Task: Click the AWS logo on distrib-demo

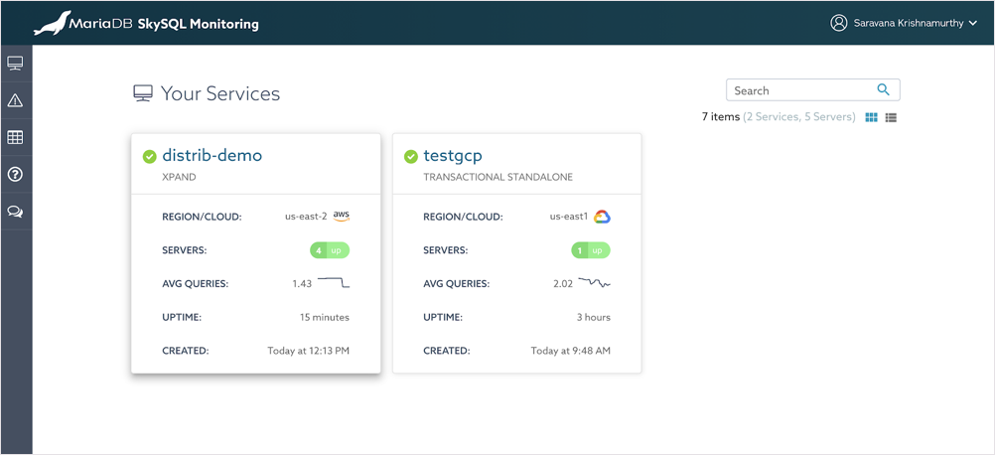Action: coord(342,216)
